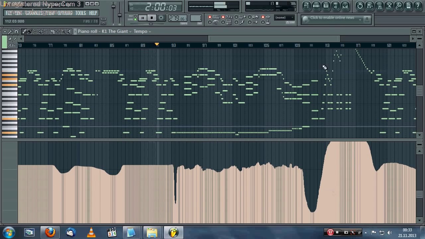Open the OPTIONS menu
425x239 pixels.
[x=65, y=13]
